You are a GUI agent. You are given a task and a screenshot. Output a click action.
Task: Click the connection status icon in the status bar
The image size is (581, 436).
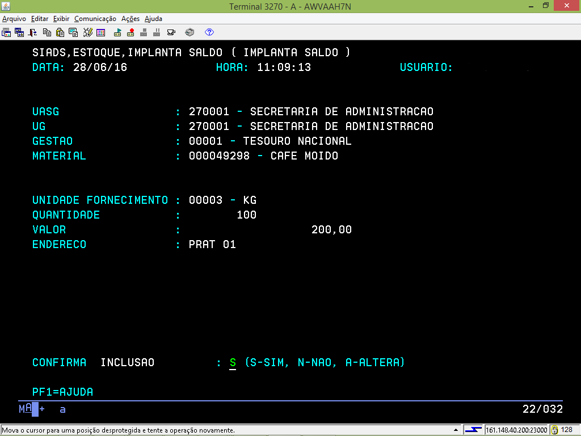[x=473, y=430]
